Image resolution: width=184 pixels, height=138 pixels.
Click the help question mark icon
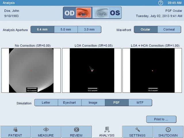161,3
